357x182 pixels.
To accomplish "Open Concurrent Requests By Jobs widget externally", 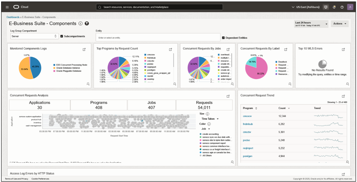I will tap(228, 50).
